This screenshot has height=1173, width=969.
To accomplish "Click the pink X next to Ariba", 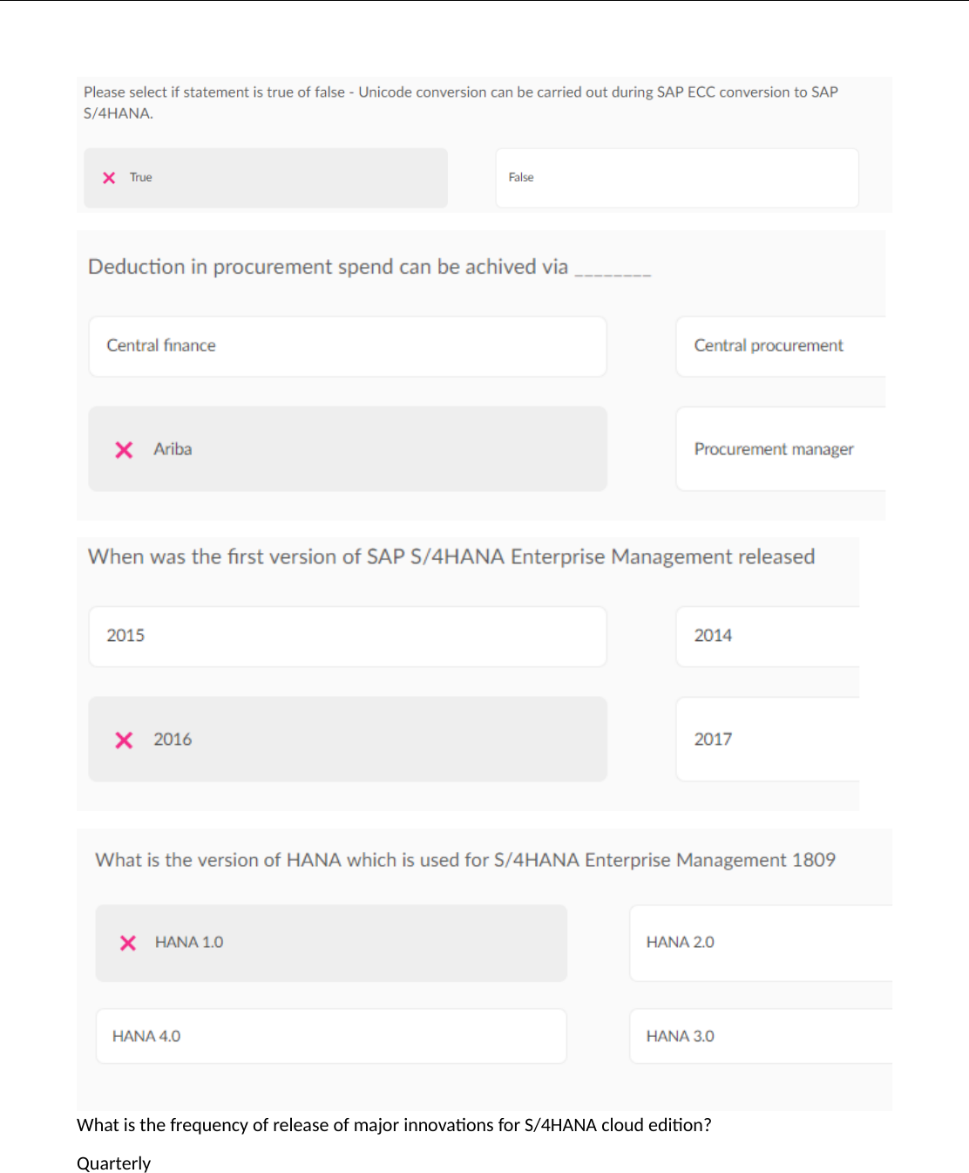I will (x=124, y=449).
